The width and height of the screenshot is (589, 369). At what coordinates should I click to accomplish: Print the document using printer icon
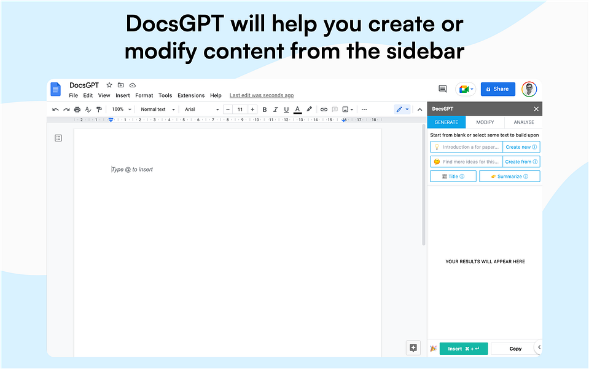point(77,109)
